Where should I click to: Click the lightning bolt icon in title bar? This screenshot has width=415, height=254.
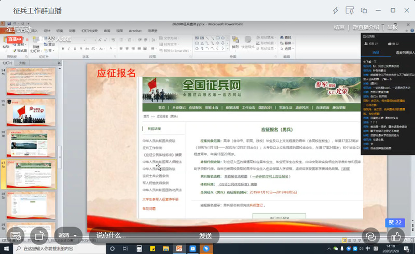[x=336, y=10]
